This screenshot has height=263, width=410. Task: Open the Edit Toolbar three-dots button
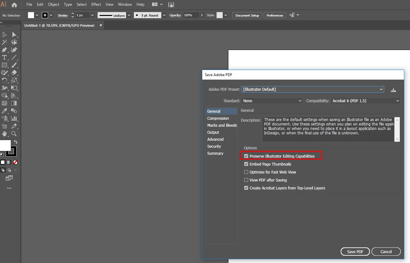coord(9,188)
